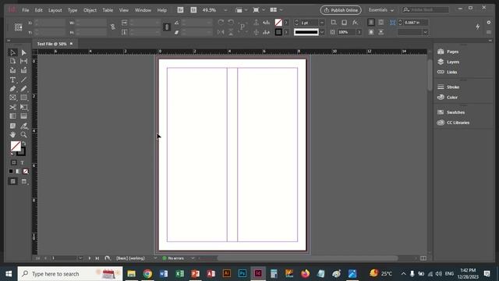Open the Pages panel
Viewport: 499px width, 281px height.
(x=448, y=52)
